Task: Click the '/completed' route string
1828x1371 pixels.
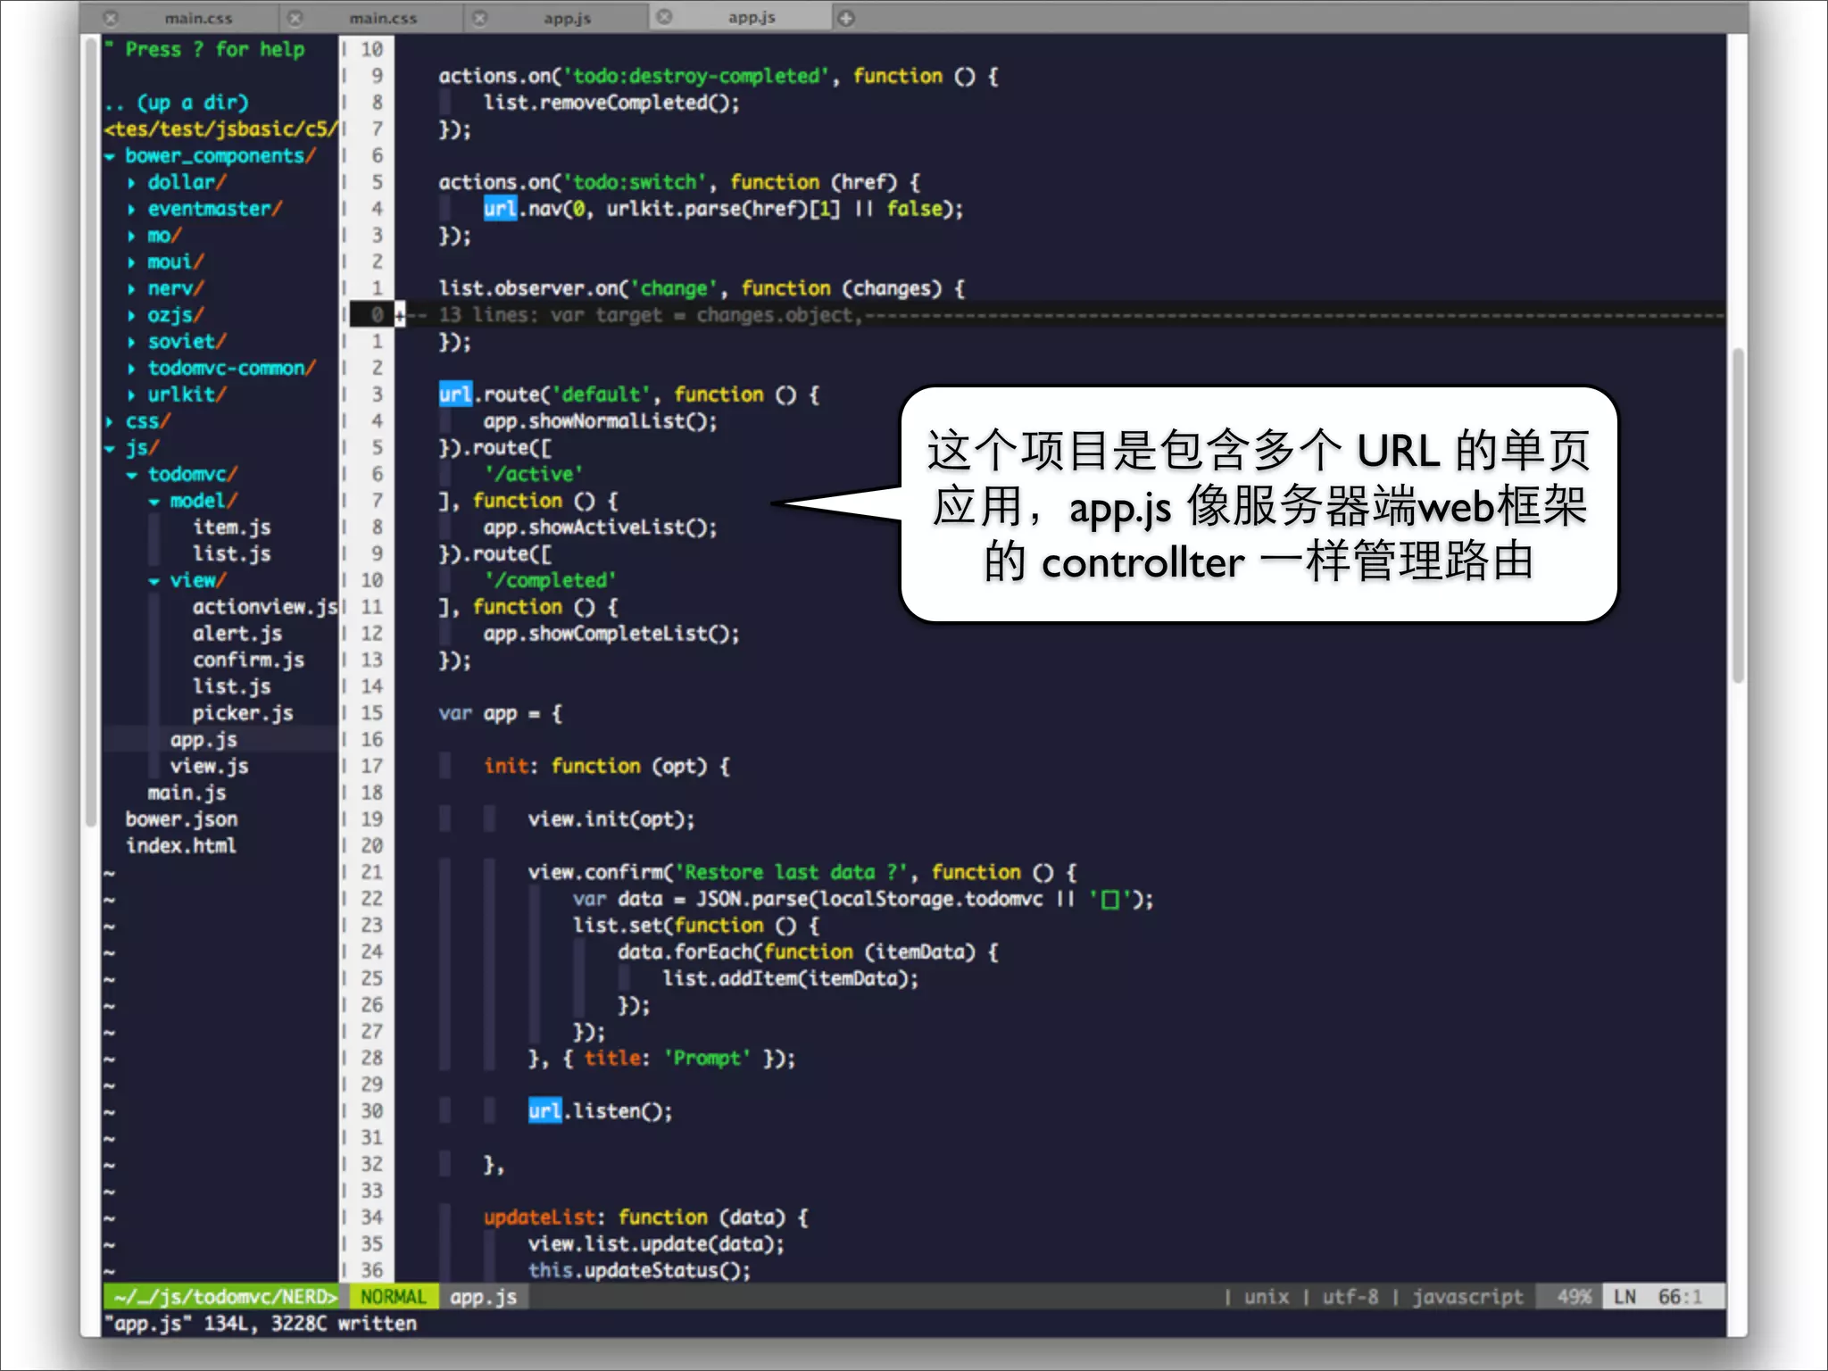Action: coord(551,580)
